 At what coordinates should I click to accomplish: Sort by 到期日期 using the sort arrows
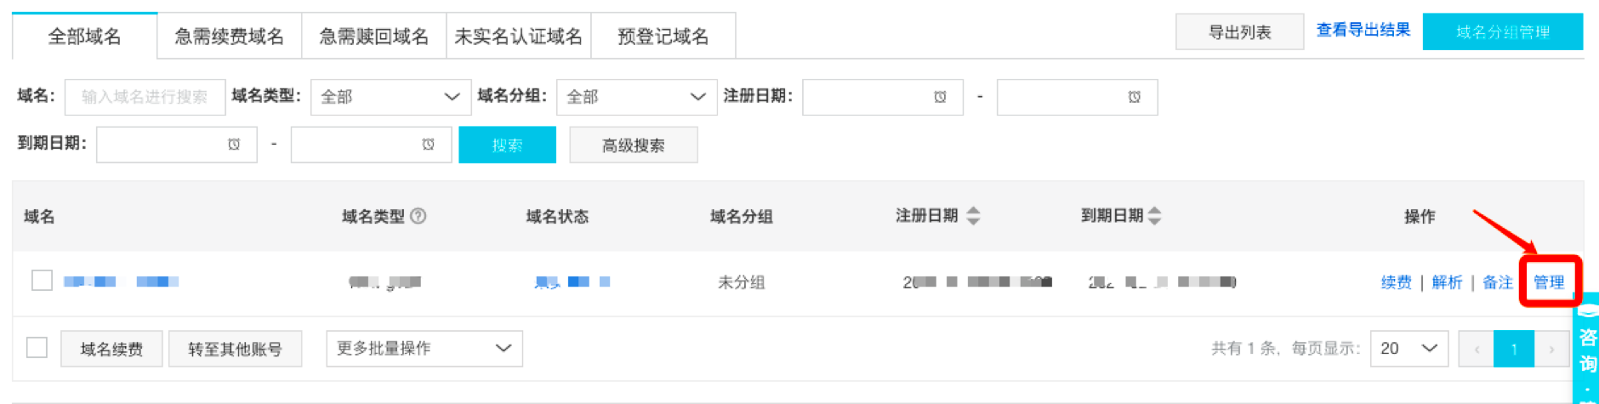coord(1154,216)
